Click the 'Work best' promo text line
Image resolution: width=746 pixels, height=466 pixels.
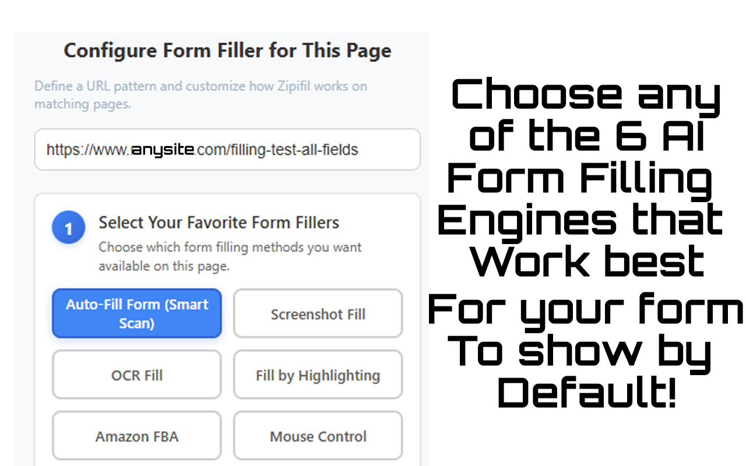(587, 260)
